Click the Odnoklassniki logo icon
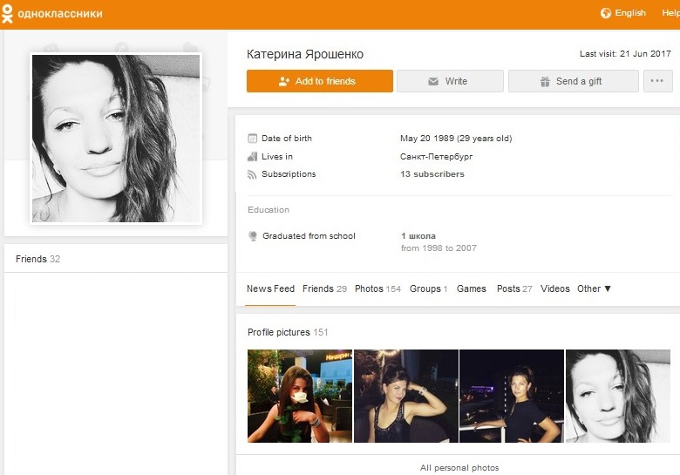 [x=7, y=13]
